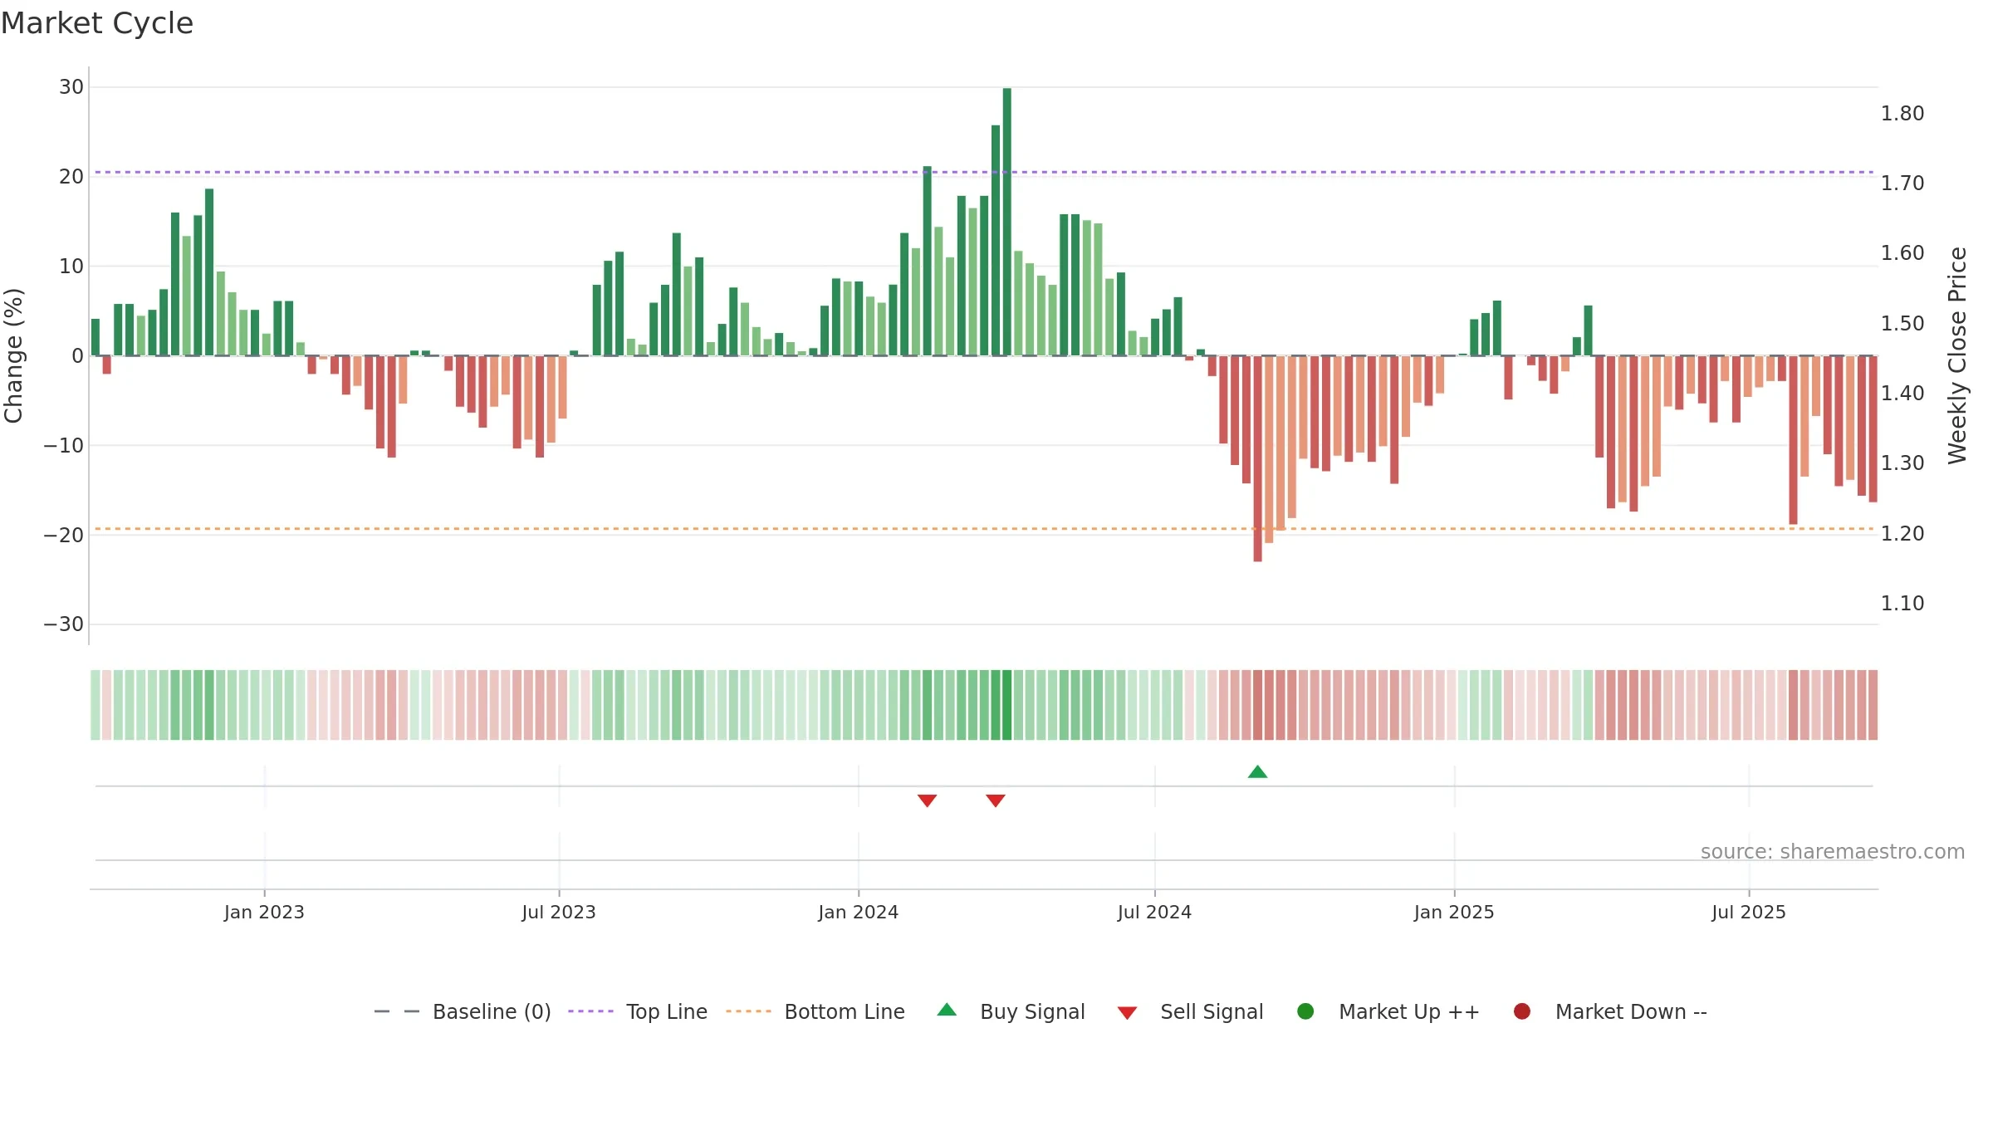This screenshot has height=1121, width=1993.
Task: Click the lowest red bar below -20%
Action: pos(1257,459)
